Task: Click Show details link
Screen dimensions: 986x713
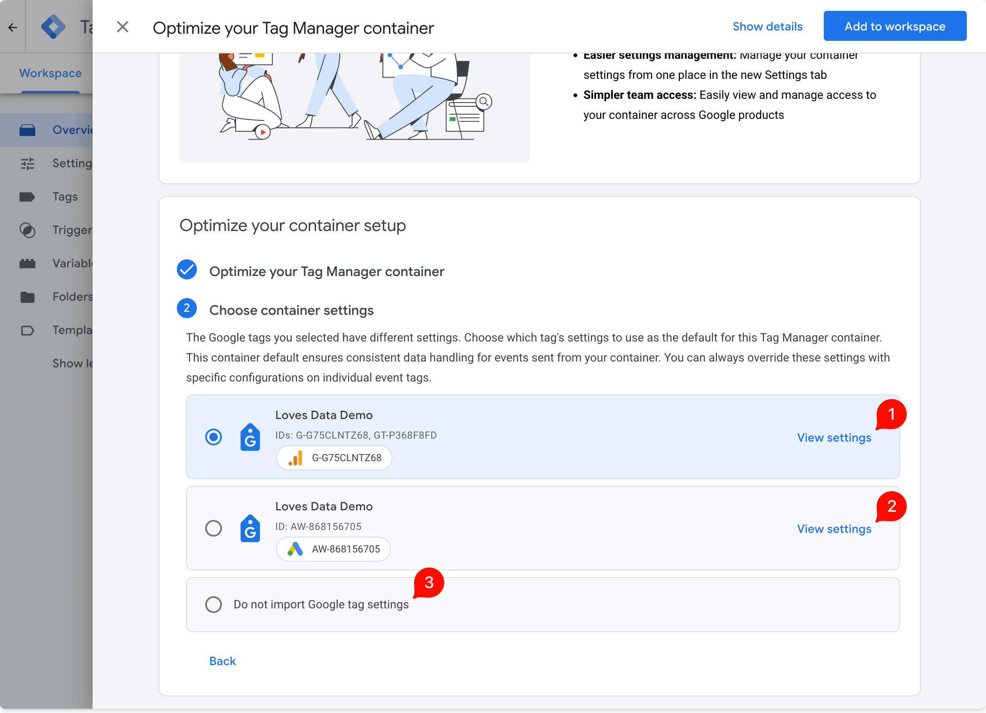Action: (767, 26)
